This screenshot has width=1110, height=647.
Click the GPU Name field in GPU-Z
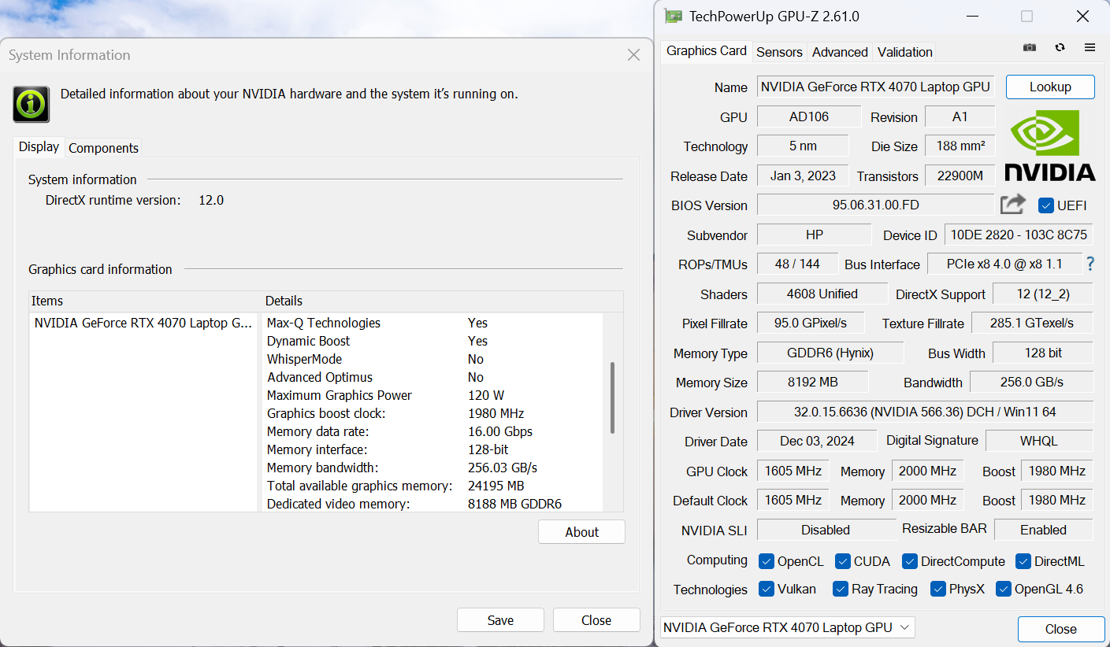pos(876,87)
